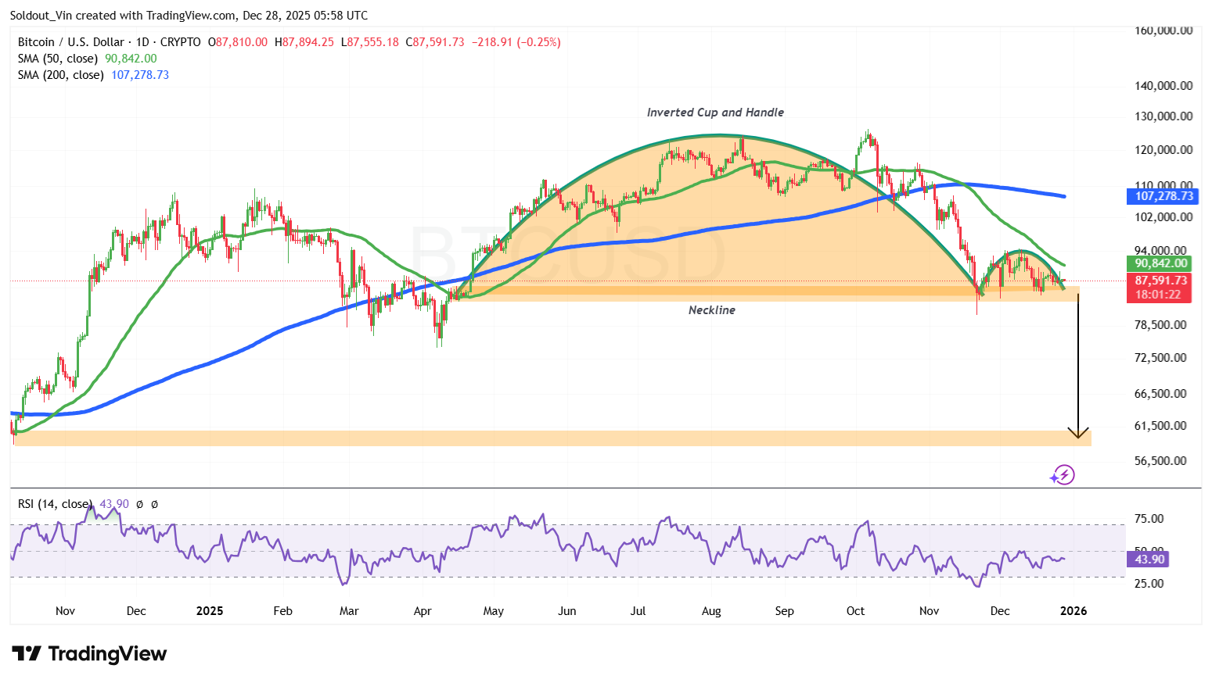Click the Neckline text annotation
1212x683 pixels.
[710, 309]
